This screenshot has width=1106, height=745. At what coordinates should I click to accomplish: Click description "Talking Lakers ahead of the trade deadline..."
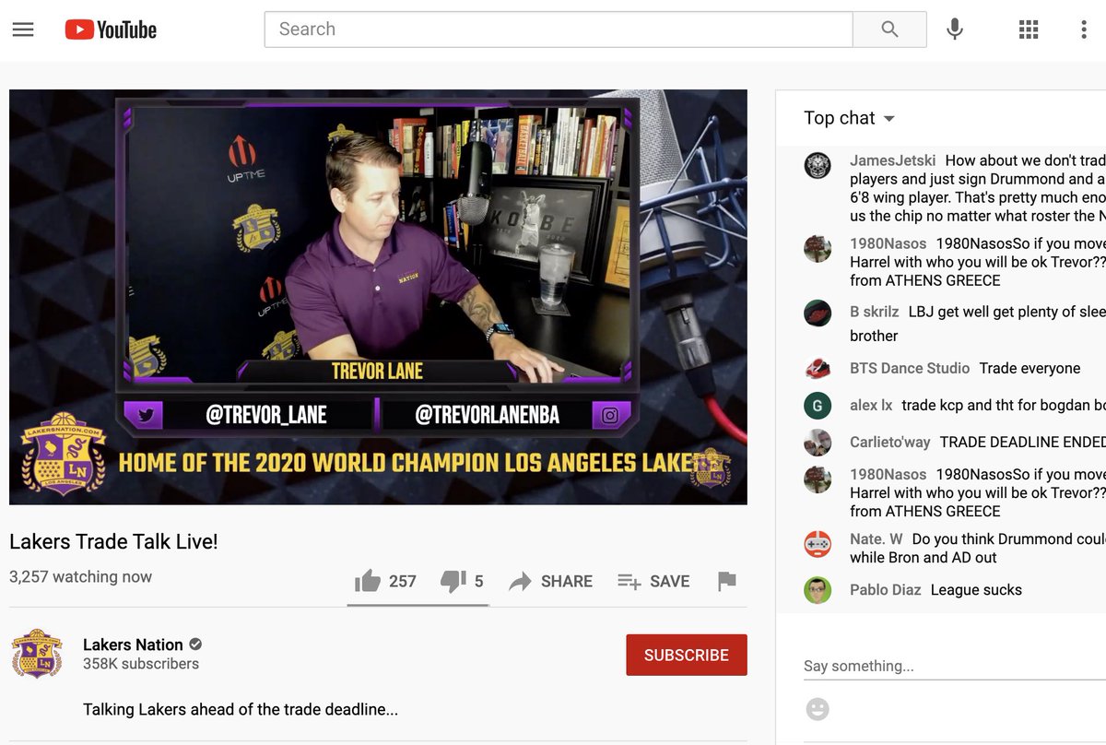(241, 710)
